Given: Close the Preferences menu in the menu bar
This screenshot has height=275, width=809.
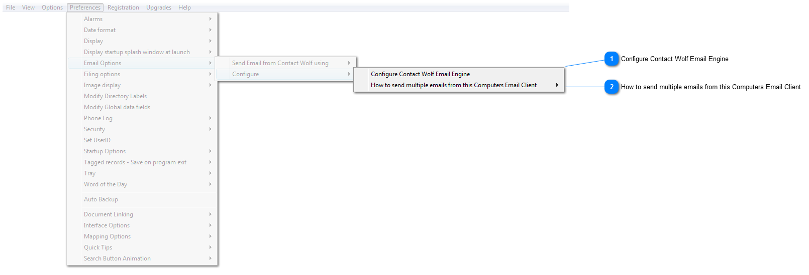Looking at the screenshot, I should pos(85,8).
